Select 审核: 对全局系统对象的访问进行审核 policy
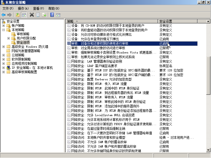The height and width of the screenshot is (158, 211). point(98,48)
